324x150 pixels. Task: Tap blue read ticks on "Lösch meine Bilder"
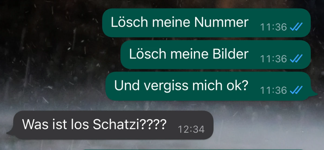(296, 58)
